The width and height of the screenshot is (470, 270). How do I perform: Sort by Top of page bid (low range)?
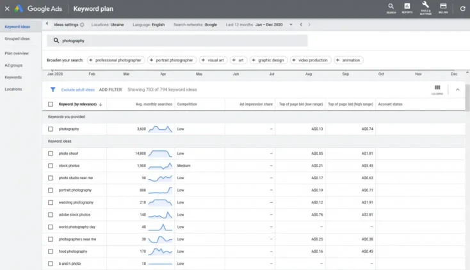pos(301,104)
